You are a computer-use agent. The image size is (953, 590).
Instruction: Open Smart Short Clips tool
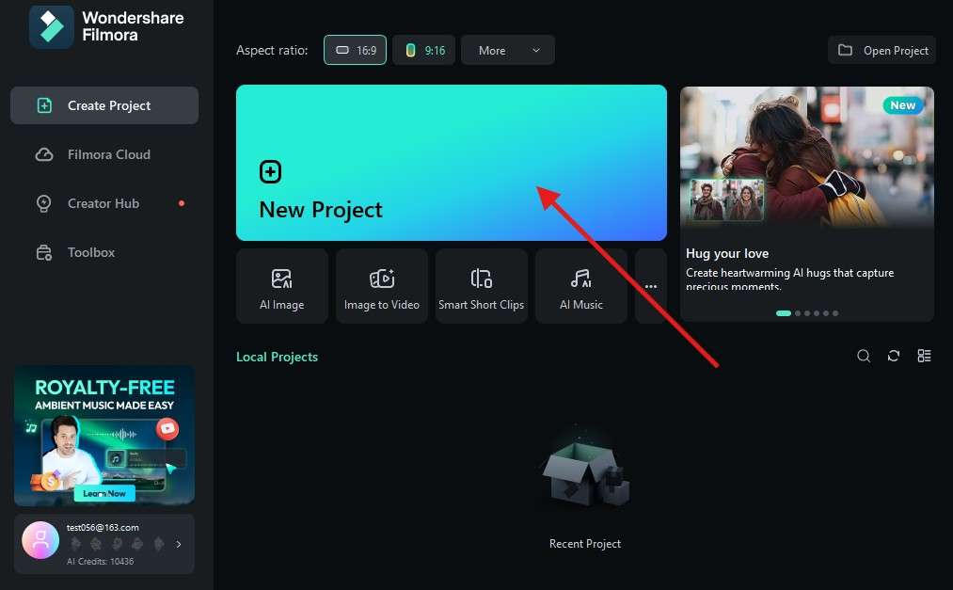click(x=482, y=286)
